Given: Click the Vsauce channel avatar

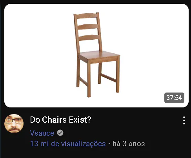Looking at the screenshot, I should coord(14,123).
